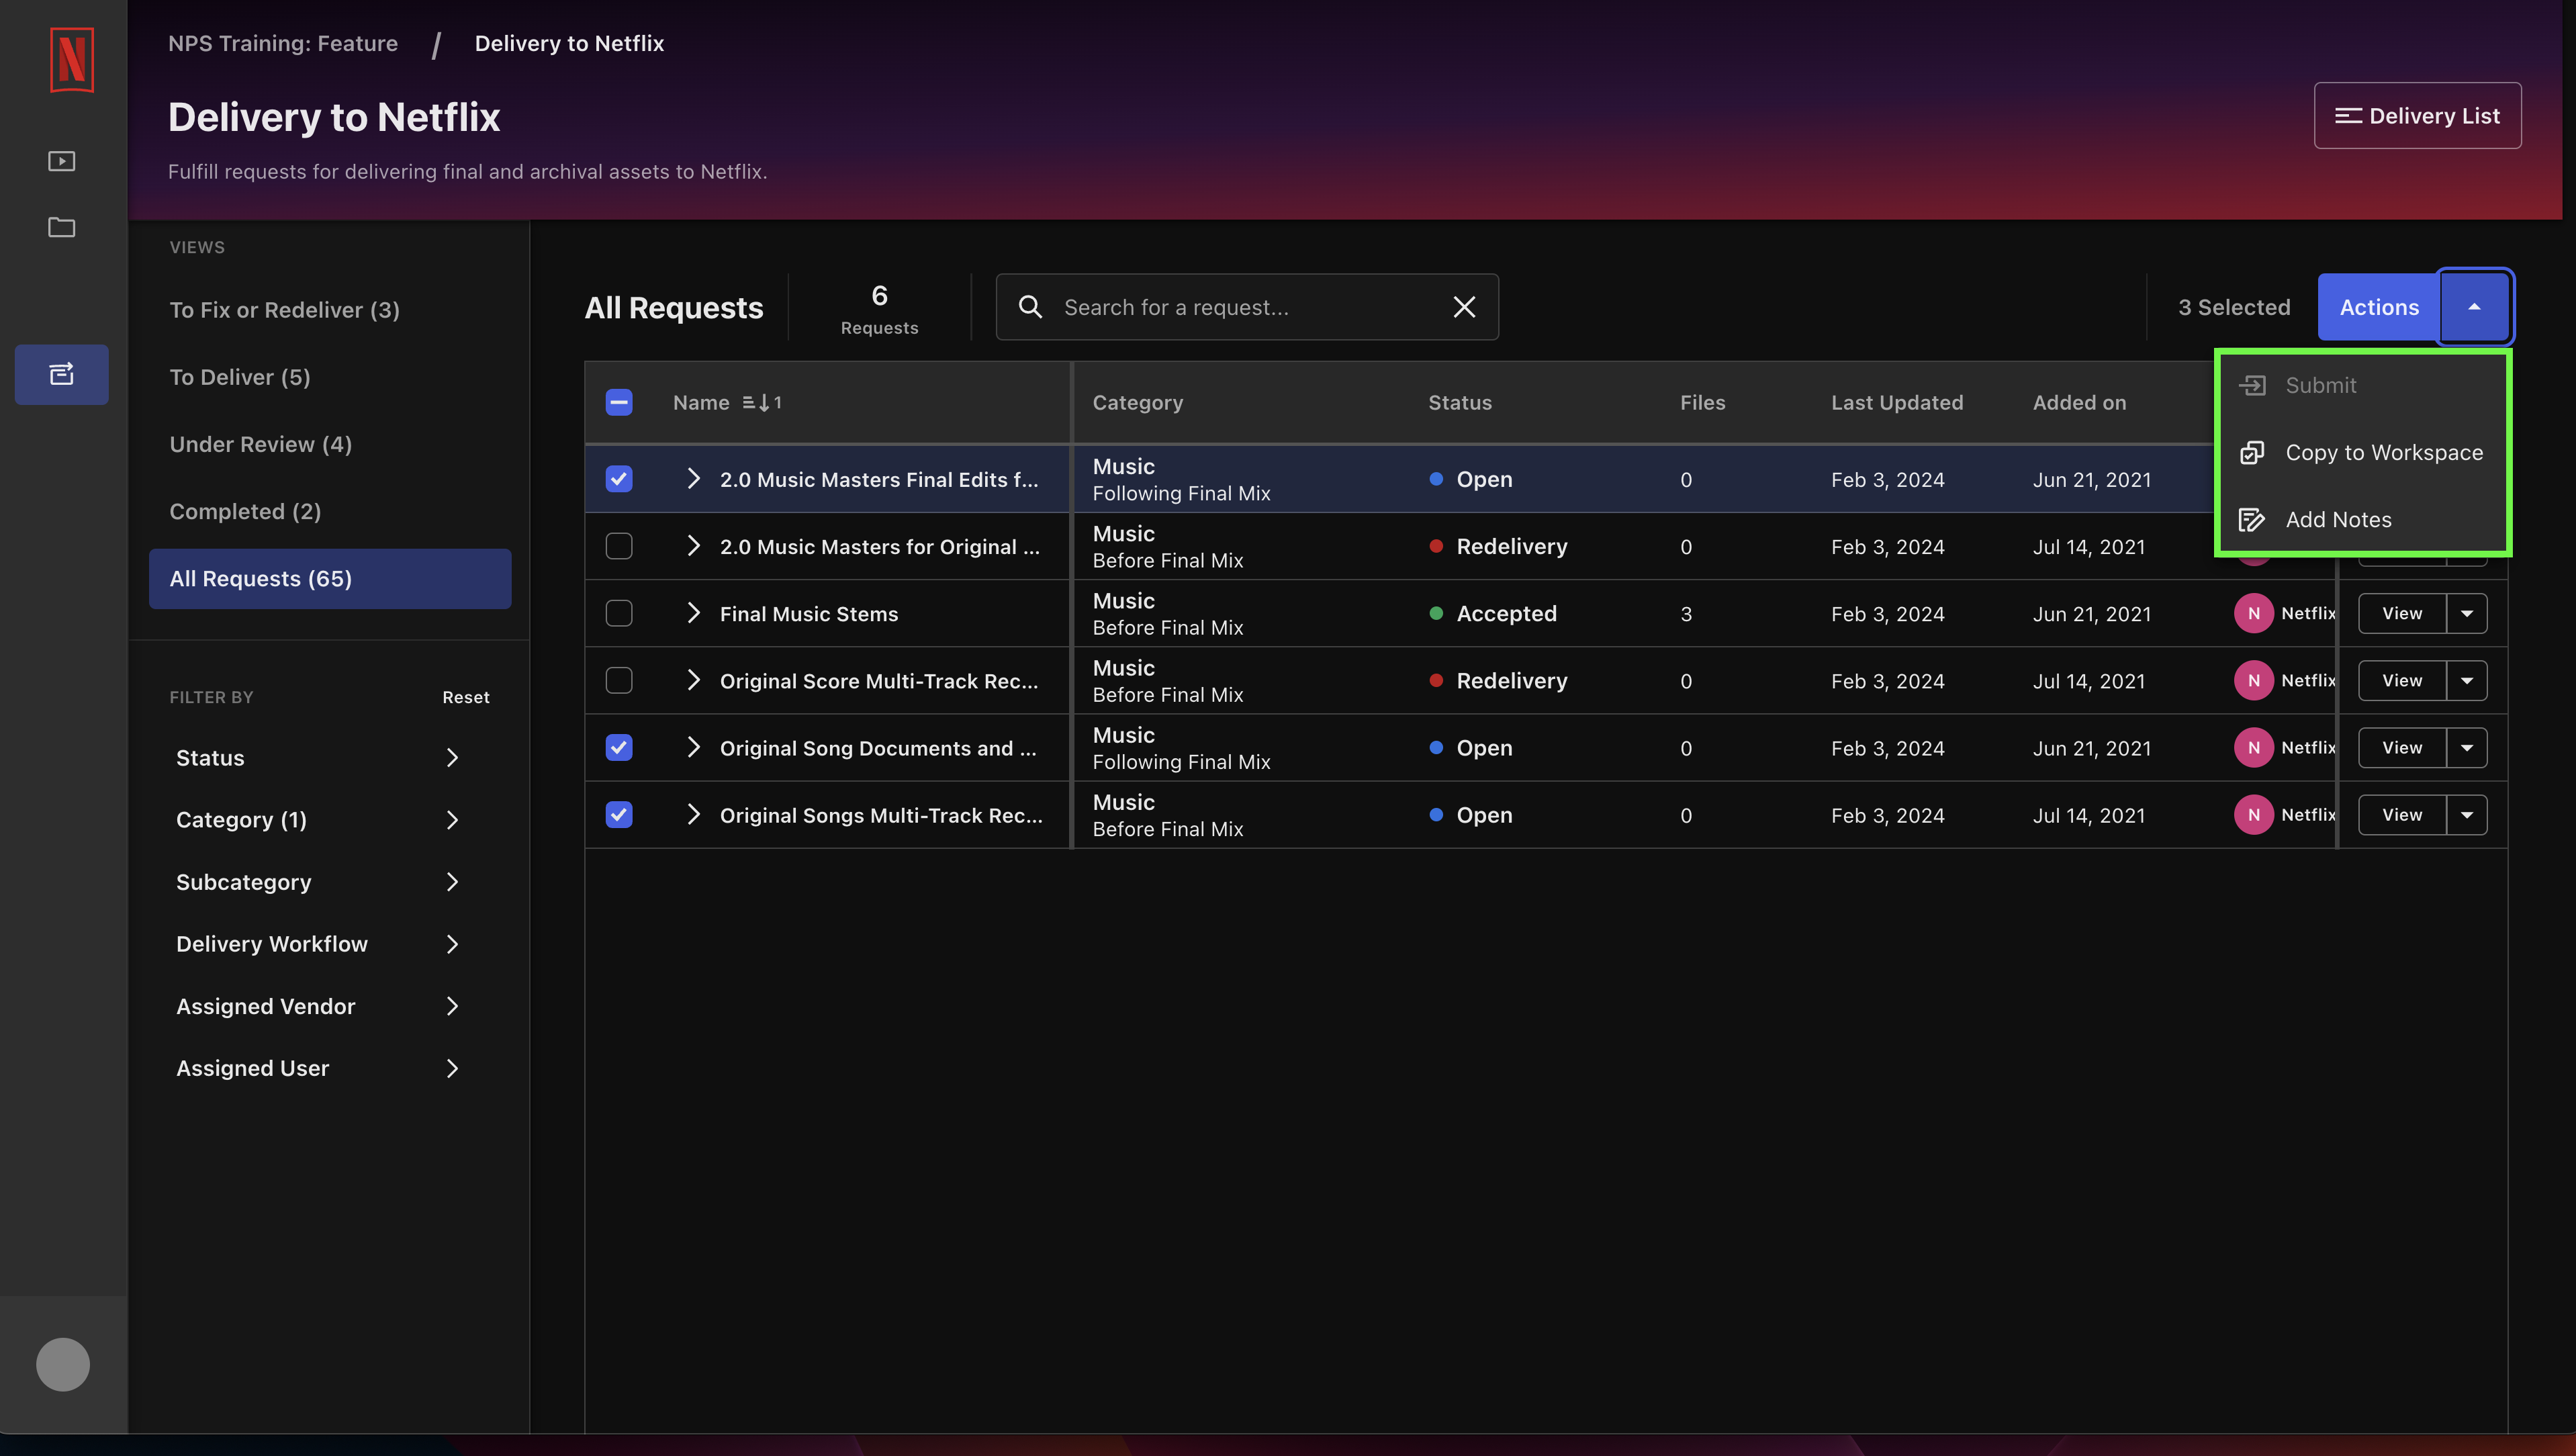Screen dimensions: 2576x1456
Task: Reset the filters
Action: coord(466,697)
